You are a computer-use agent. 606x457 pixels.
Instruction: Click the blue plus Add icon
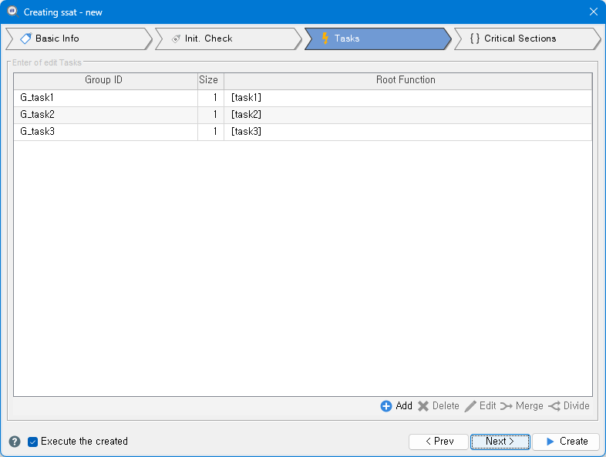click(386, 406)
